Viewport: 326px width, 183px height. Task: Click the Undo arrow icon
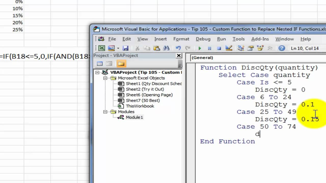tap(178, 48)
